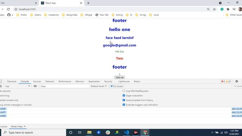Click the google@gmail.com heading
Viewport: 242px width, 136px height.
[119, 45]
